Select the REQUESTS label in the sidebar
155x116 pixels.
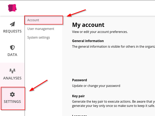[x=12, y=31]
